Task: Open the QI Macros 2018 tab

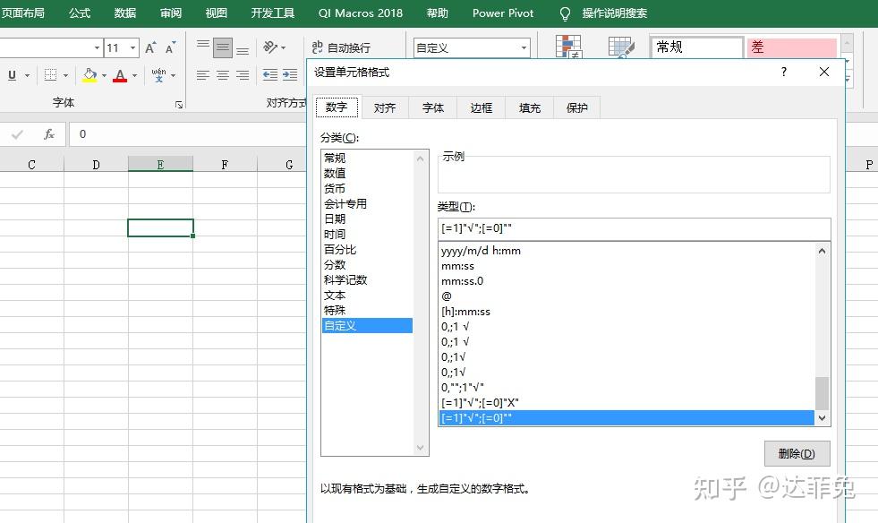Action: (x=360, y=13)
